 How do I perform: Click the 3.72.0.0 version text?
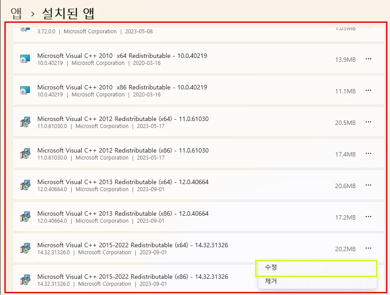[46, 32]
